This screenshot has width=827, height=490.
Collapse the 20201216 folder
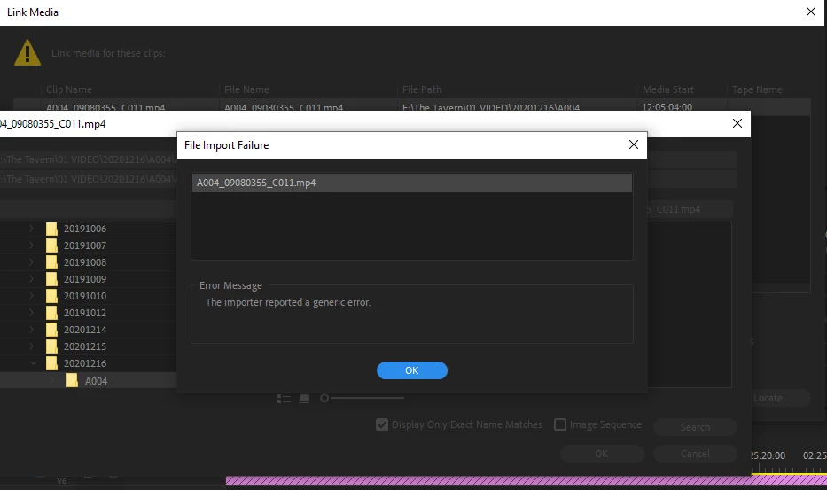(x=33, y=363)
